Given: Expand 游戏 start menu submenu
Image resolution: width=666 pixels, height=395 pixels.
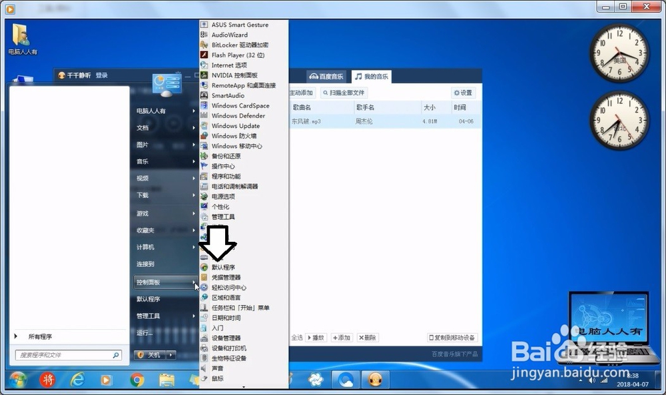Looking at the screenshot, I should [166, 213].
